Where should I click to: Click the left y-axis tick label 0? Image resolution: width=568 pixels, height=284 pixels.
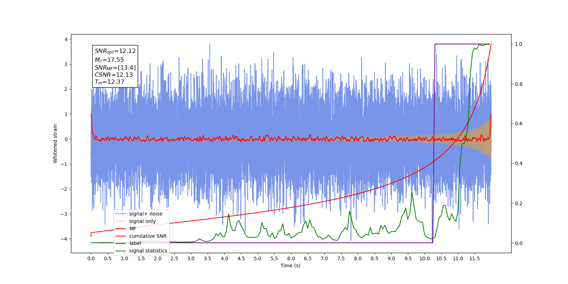[66, 139]
